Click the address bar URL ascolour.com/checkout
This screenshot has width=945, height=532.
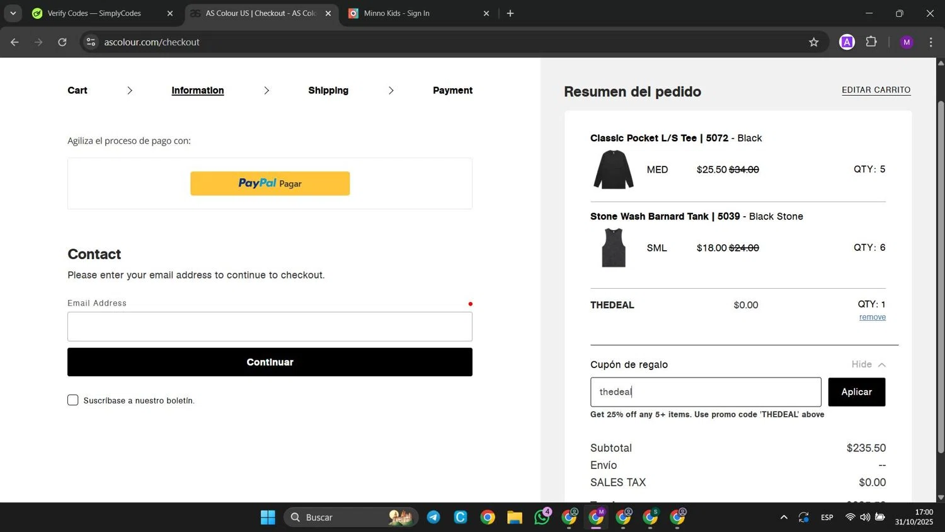tap(152, 42)
